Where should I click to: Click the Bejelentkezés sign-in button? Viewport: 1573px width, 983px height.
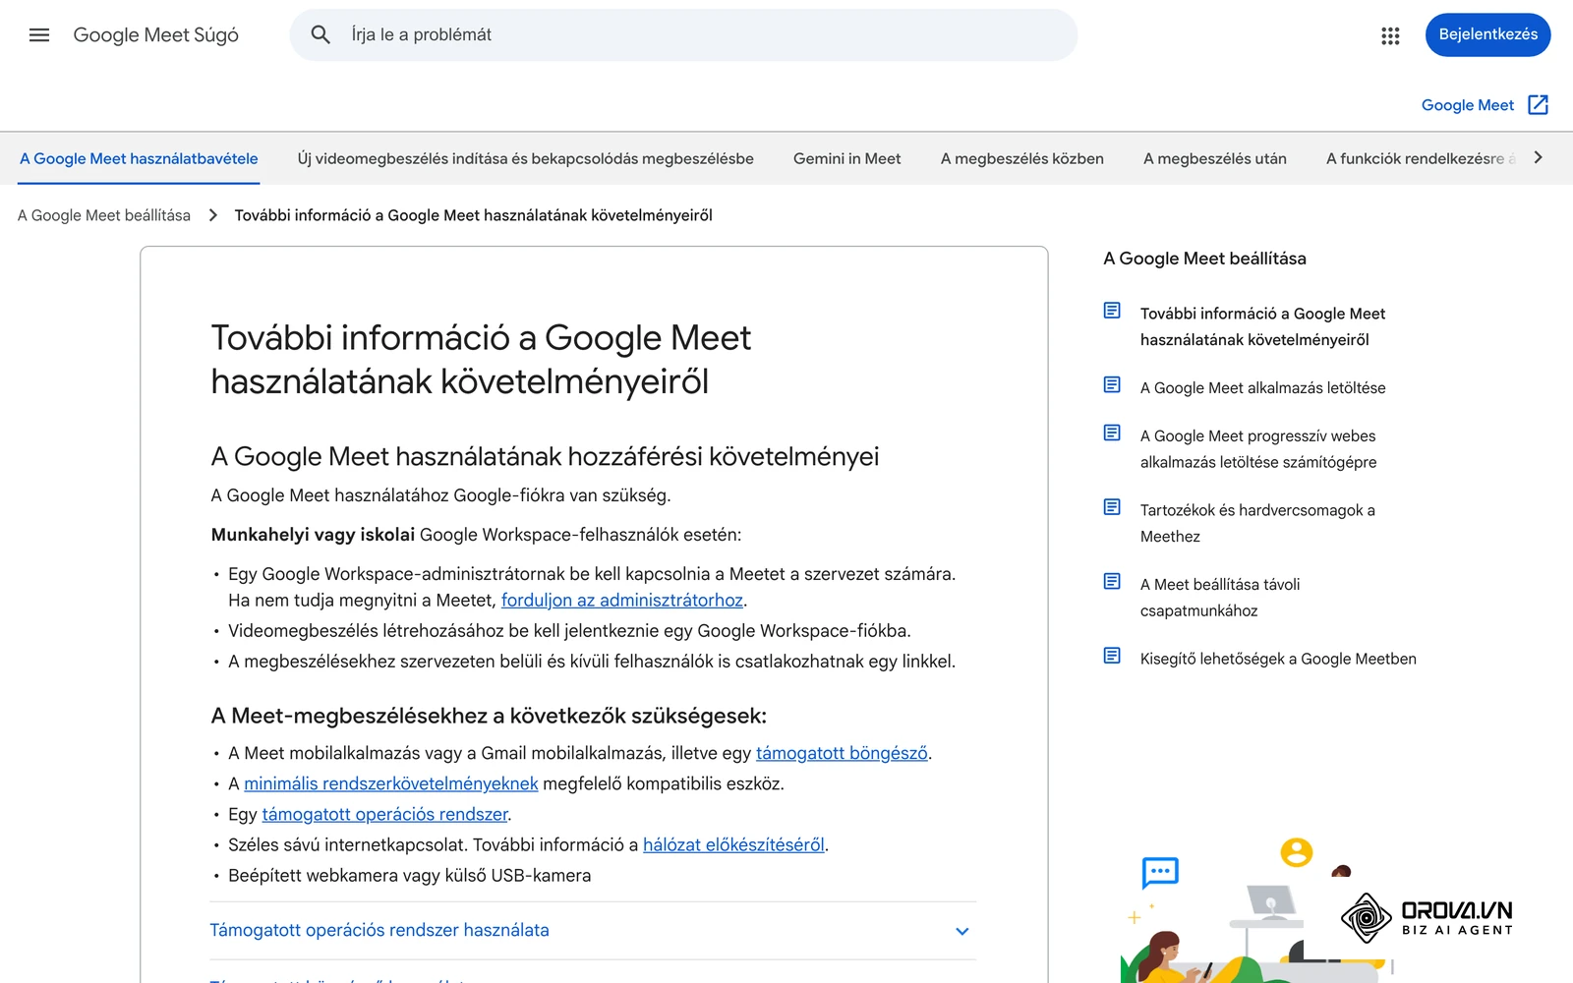pos(1488,34)
